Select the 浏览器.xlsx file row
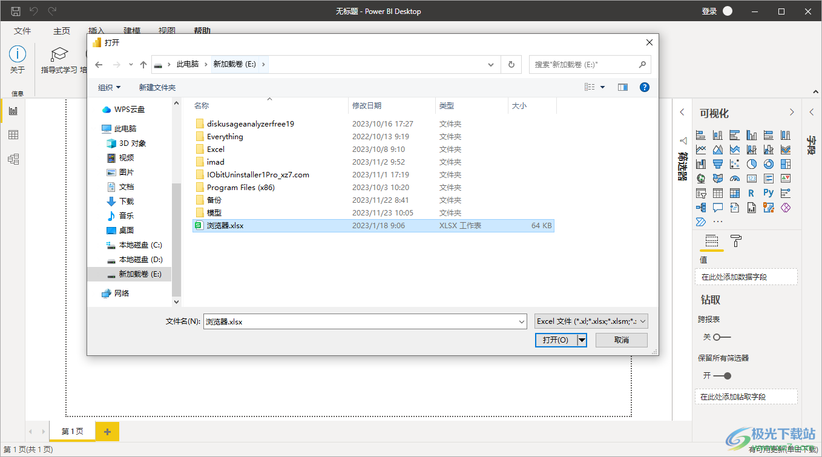Screen dimensions: 822x457 373,226
